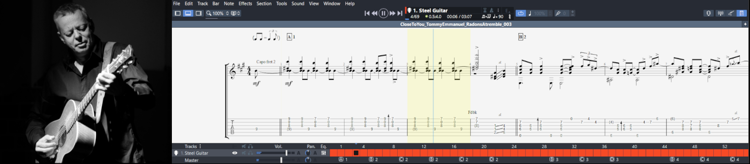Toggle the keyboard/fretboard blue highlighted icon
This screenshot has width=750, height=164.
pyautogui.click(x=741, y=13)
